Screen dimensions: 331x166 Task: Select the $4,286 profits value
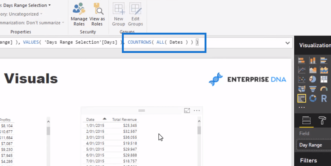coord(7,161)
